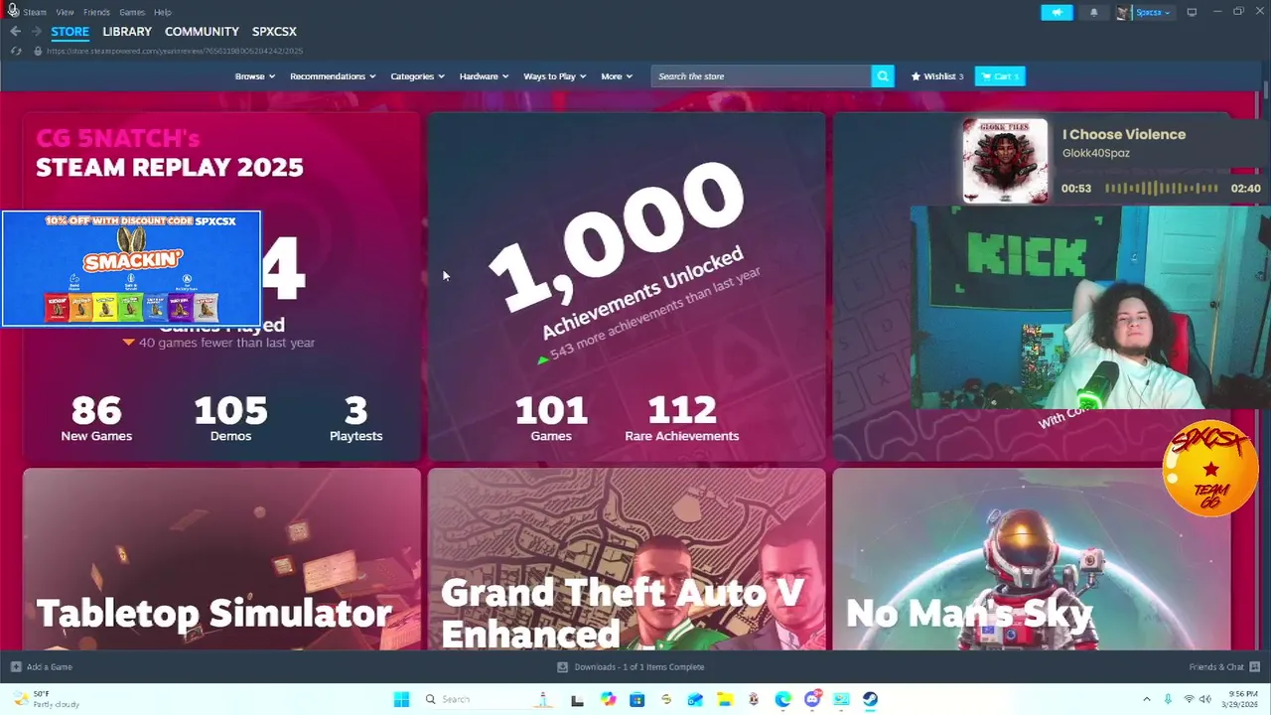Click the 112 Rare Achievements stat

(681, 419)
